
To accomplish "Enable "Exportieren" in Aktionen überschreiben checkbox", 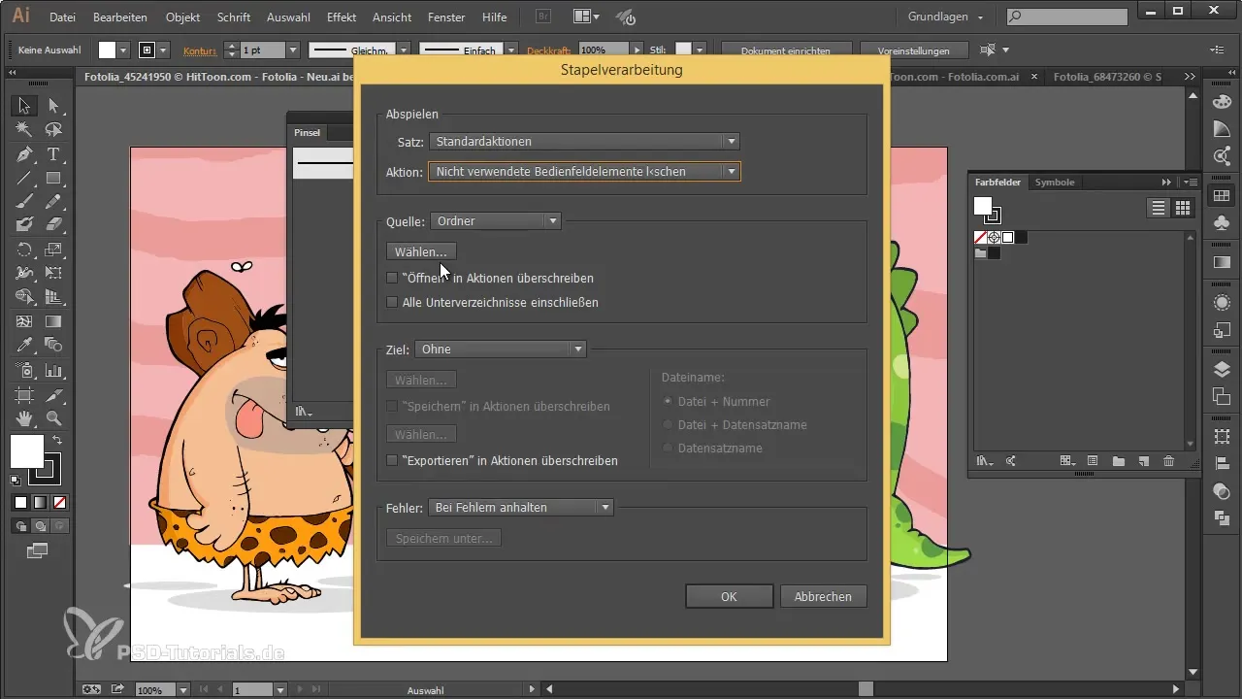I will pos(392,461).
